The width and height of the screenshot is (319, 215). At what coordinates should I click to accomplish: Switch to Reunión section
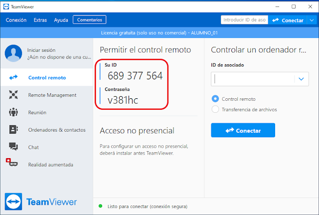click(47, 112)
